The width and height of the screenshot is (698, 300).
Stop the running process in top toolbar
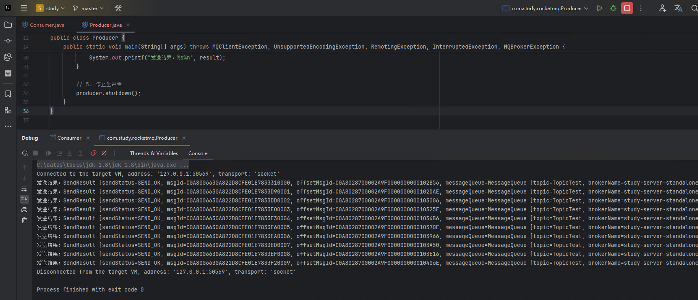(627, 8)
